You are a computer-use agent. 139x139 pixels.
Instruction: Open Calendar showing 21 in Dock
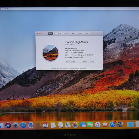tap(45, 125)
